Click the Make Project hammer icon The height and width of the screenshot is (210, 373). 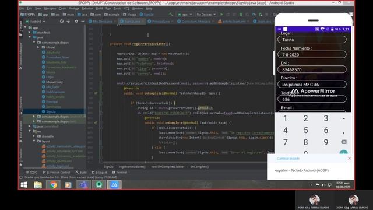click(x=171, y=14)
